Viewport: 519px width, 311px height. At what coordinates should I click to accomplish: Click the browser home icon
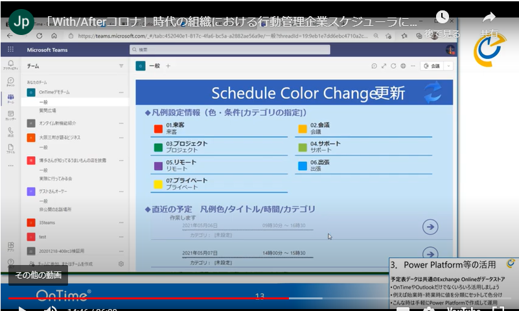(54, 36)
